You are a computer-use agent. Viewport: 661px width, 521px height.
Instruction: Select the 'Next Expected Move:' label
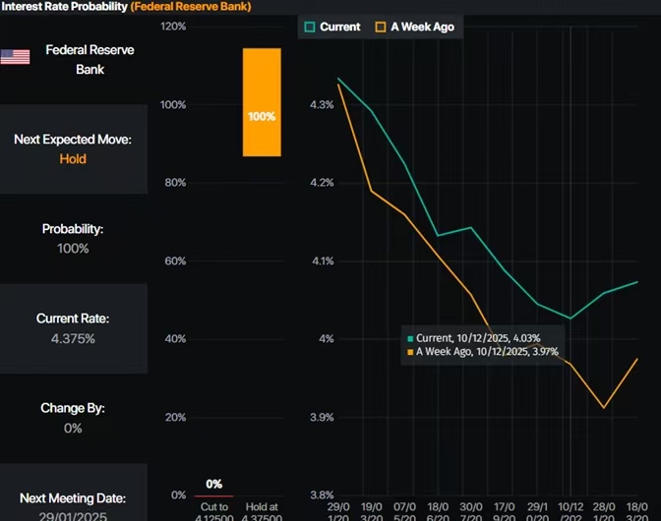(x=73, y=140)
